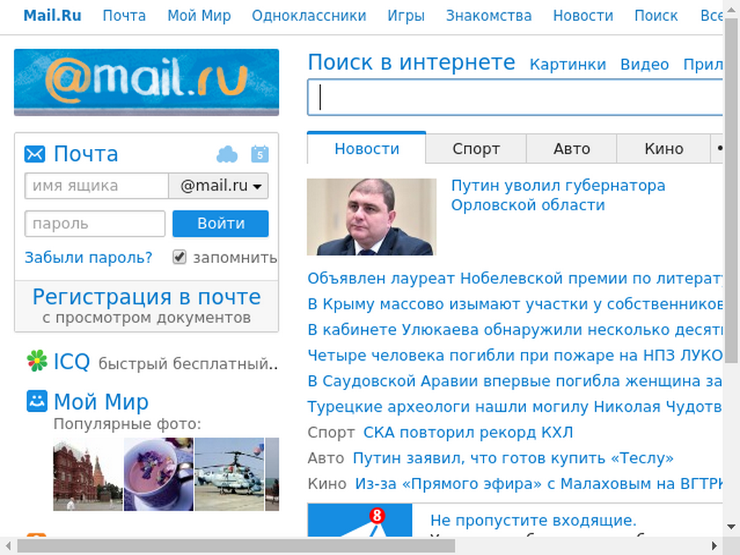740x555 pixels.
Task: Open news В кабинете Улюкаева обнаружили
Action: [515, 330]
